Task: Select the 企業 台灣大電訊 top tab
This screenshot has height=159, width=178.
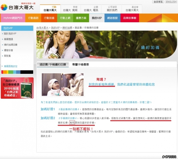Action: click(x=91, y=9)
